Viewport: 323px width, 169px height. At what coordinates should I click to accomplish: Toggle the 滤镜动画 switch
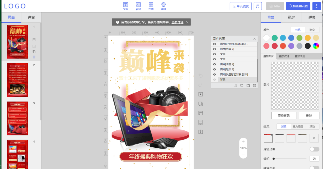pyautogui.click(x=314, y=149)
